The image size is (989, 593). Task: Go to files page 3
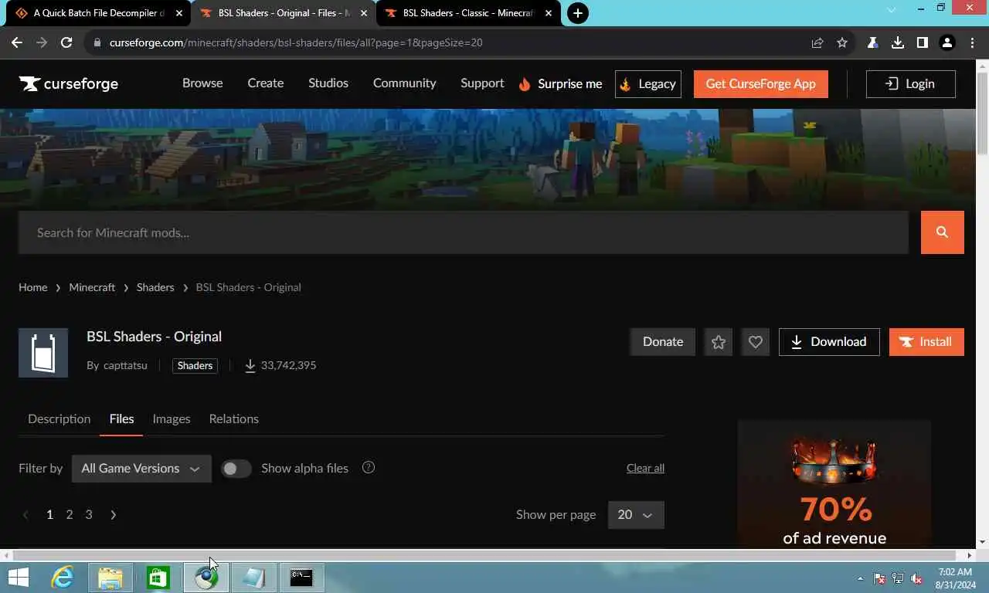point(89,514)
